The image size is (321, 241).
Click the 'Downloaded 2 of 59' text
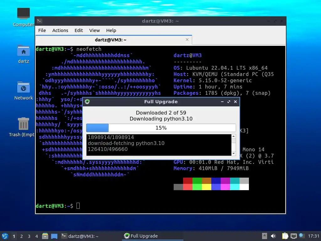(161, 113)
